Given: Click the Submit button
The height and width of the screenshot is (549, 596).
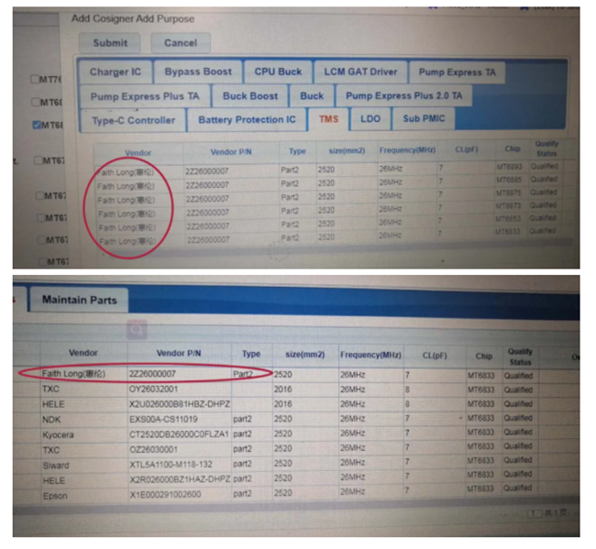Looking at the screenshot, I should pos(110,43).
